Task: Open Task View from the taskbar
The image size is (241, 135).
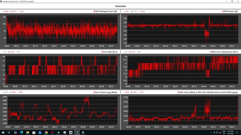Action: pos(9,132)
